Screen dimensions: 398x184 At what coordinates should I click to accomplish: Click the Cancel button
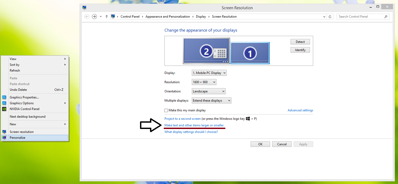click(282, 144)
